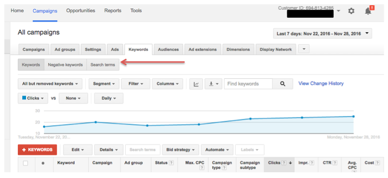Click the Clicks column help icon
Viewport: 388px width, 178px height.
click(x=284, y=163)
